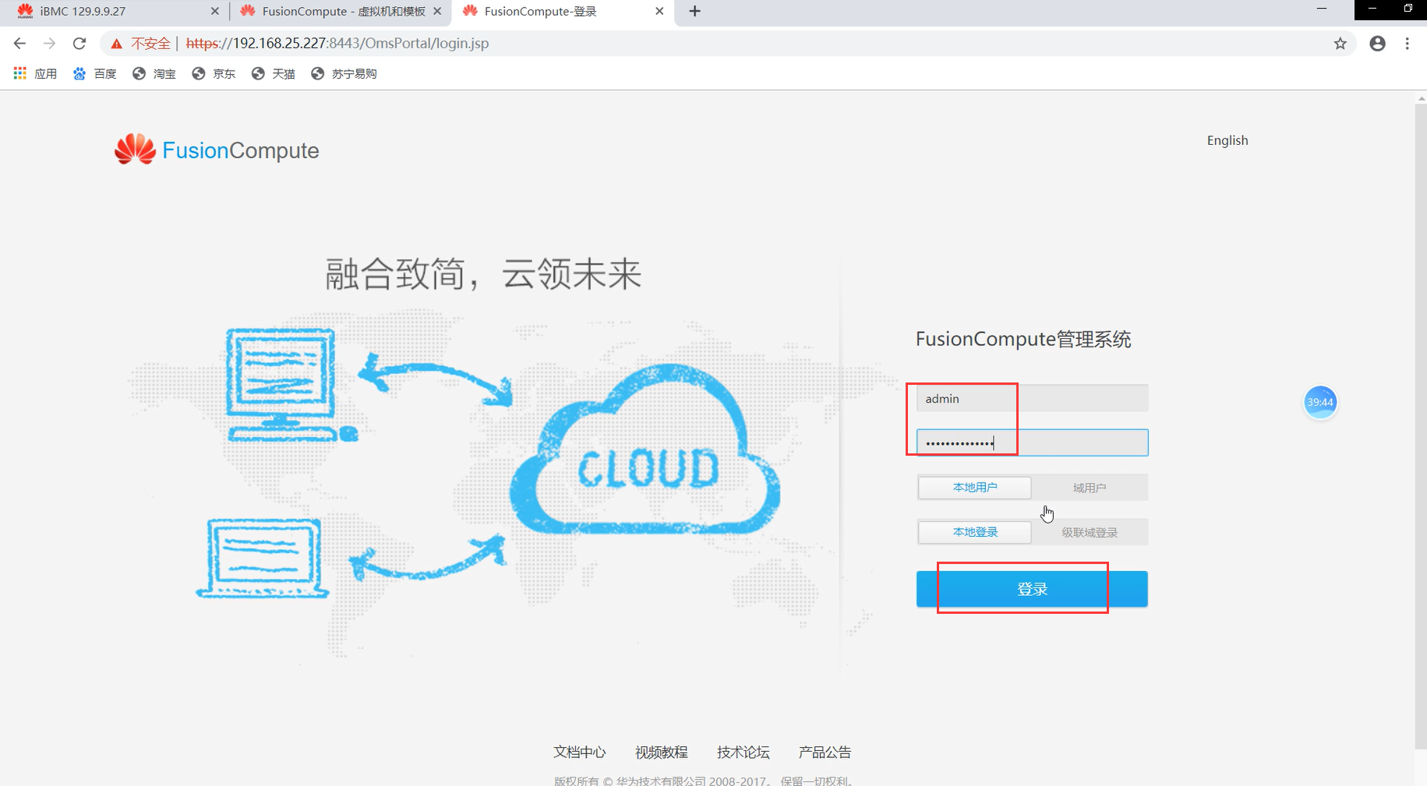Click the not-secure warning triangle icon
This screenshot has width=1427, height=786.
(x=116, y=44)
